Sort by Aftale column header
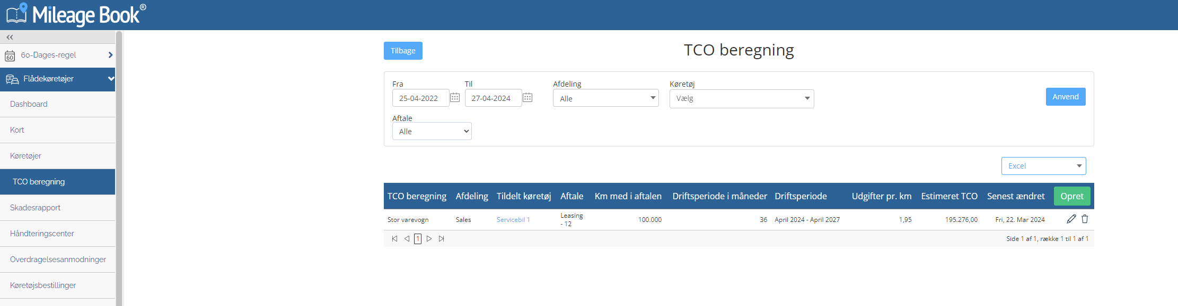Viewport: 1178px width, 306px height. 572,196
